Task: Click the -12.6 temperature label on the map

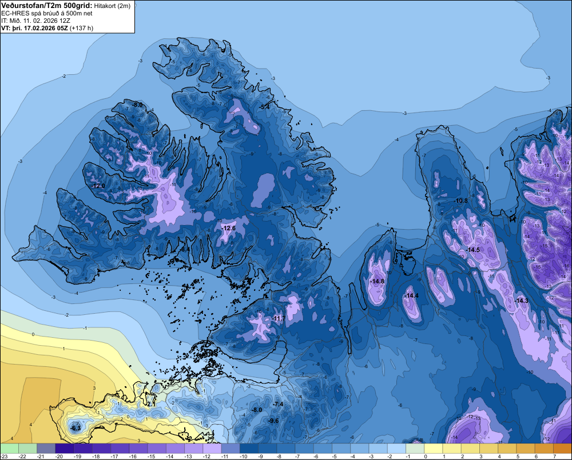Action: [229, 228]
